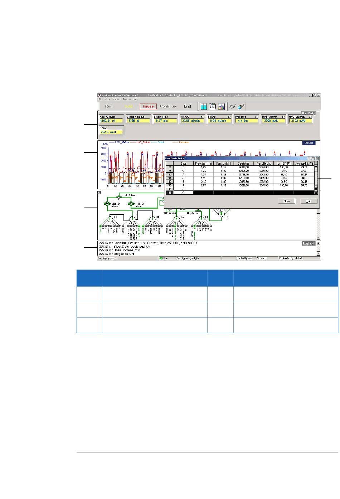Viewport: 340px width, 499px height.
Task: Click valve 8 in the flow scheme
Action: coord(222,214)
